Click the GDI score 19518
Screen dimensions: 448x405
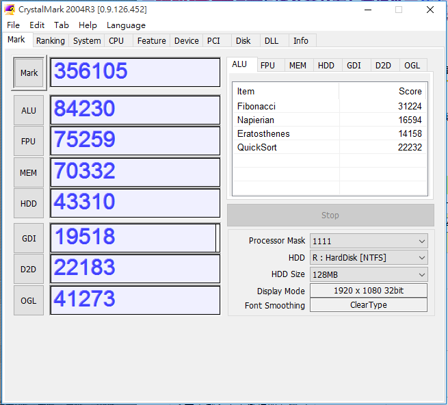point(135,238)
